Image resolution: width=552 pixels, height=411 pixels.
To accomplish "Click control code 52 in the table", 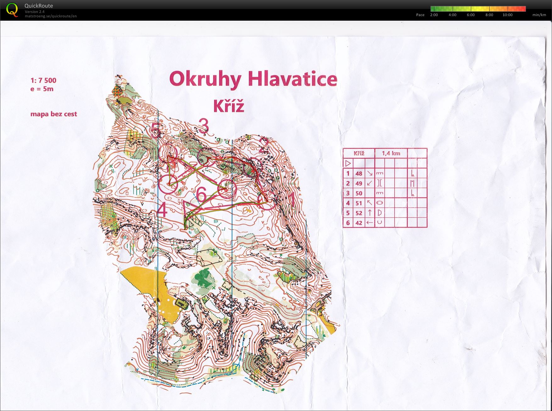I will (x=359, y=213).
